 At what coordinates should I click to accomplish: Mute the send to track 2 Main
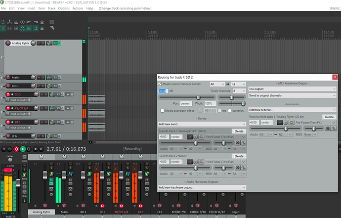(x=190, y=162)
